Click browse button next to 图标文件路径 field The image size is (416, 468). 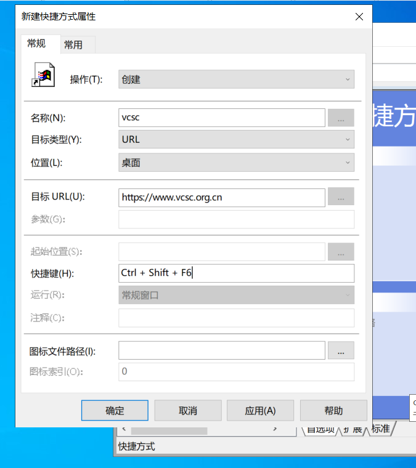[x=341, y=350]
